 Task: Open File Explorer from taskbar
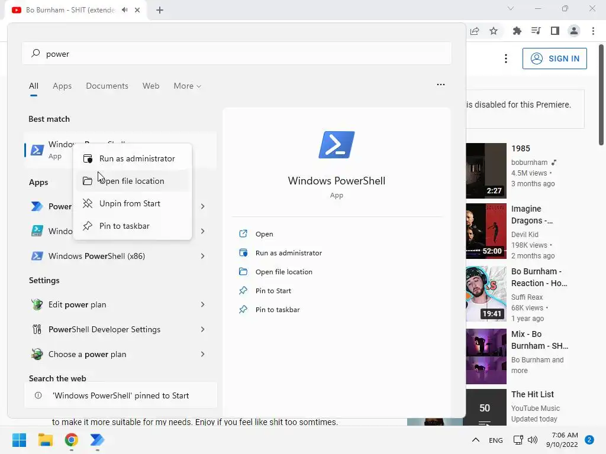tap(45, 440)
